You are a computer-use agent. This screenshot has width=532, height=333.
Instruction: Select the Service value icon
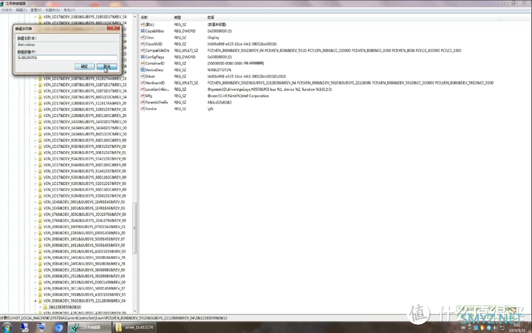point(143,108)
